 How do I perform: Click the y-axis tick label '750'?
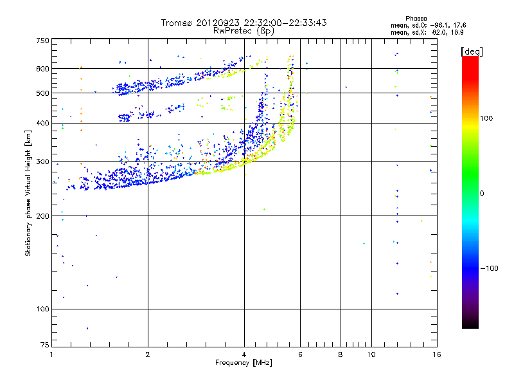coord(42,41)
